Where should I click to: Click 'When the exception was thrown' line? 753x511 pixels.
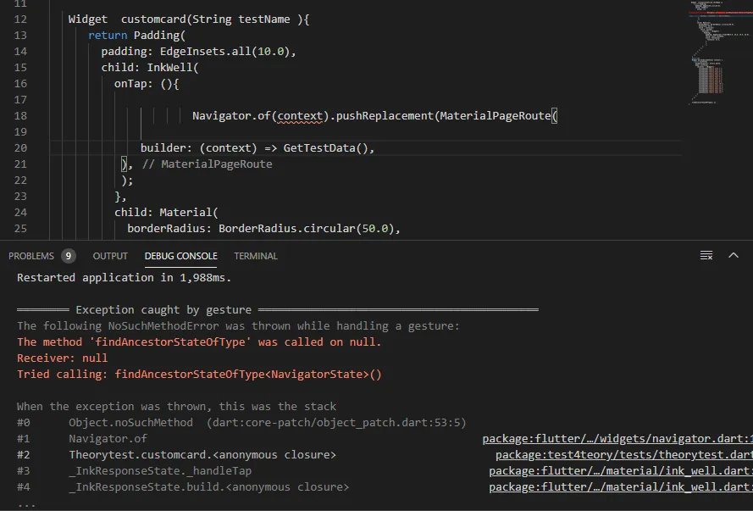click(176, 406)
